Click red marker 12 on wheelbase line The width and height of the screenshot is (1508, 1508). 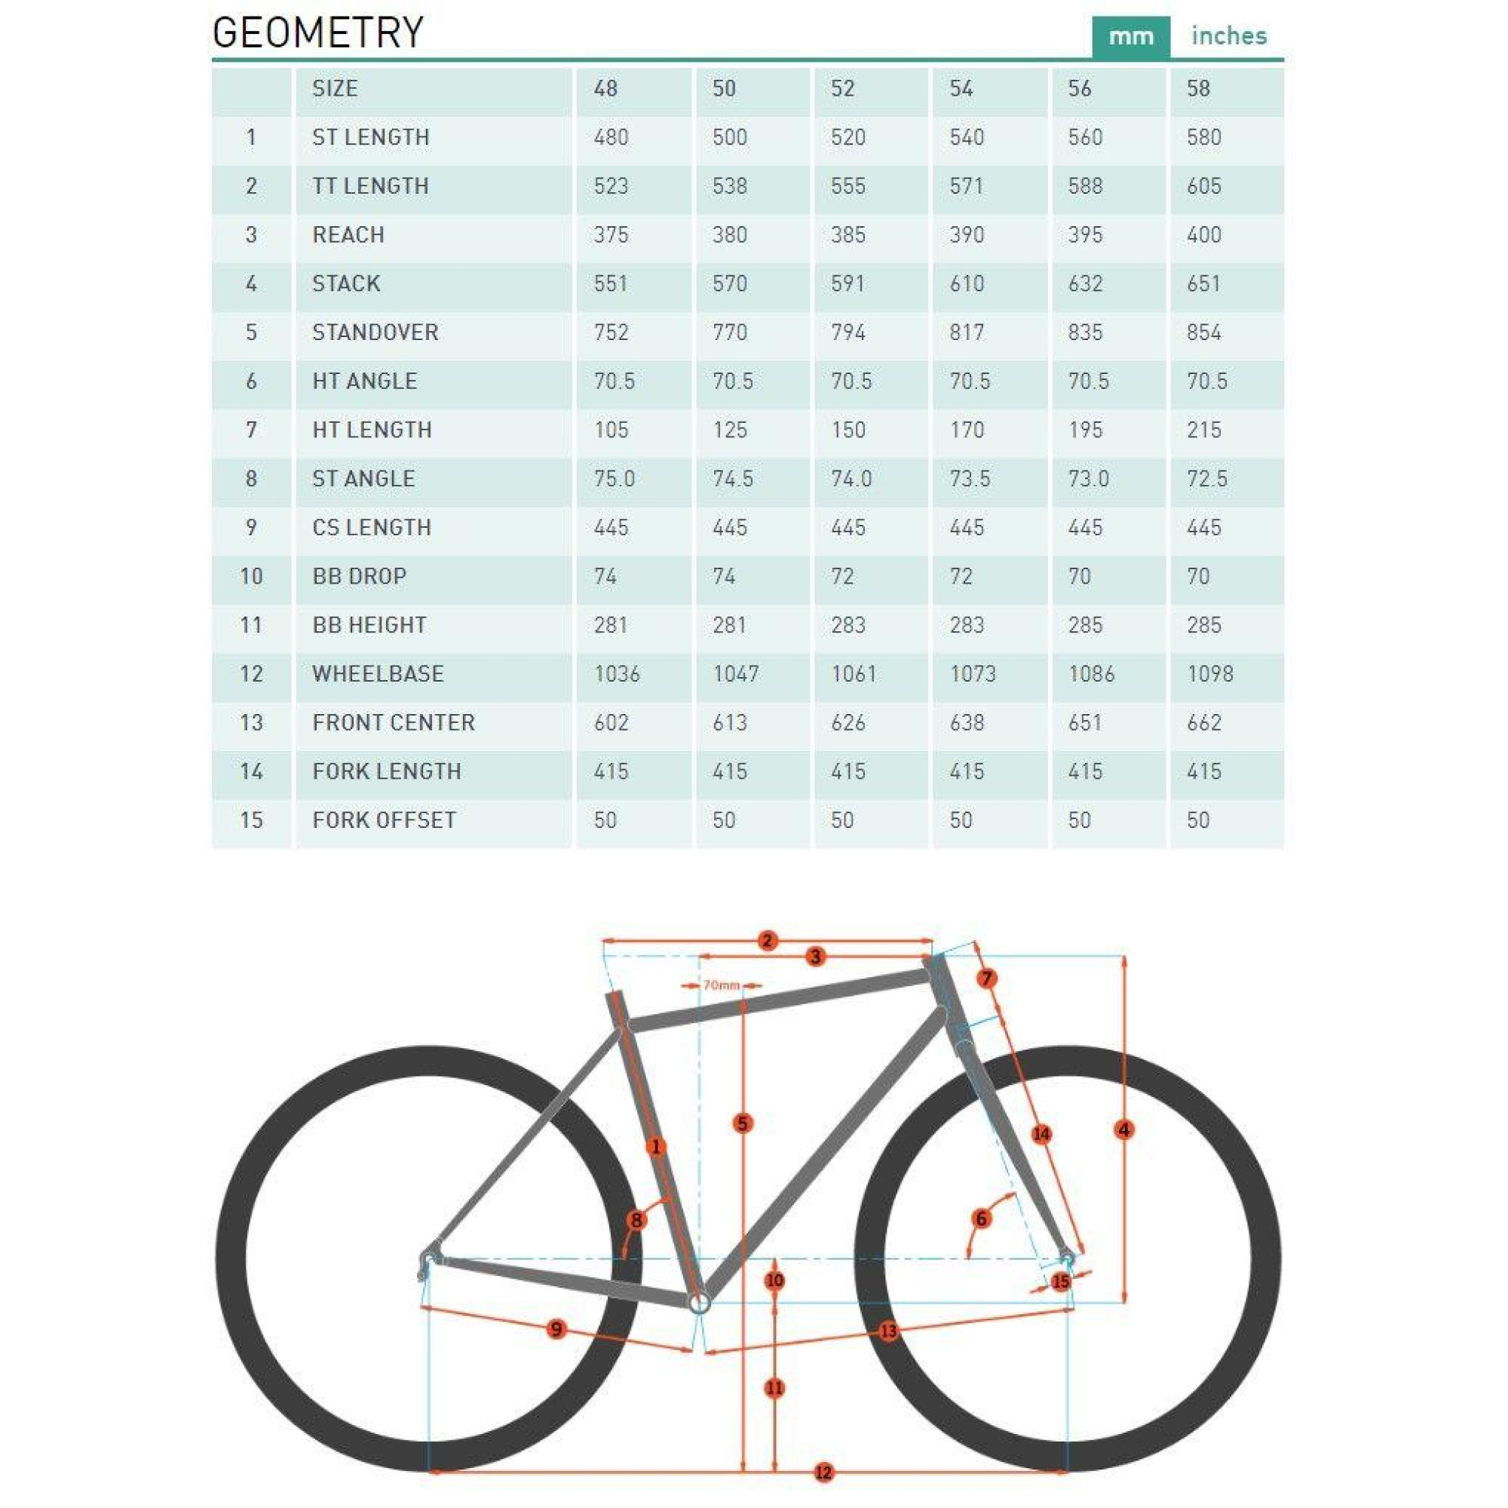click(823, 1473)
